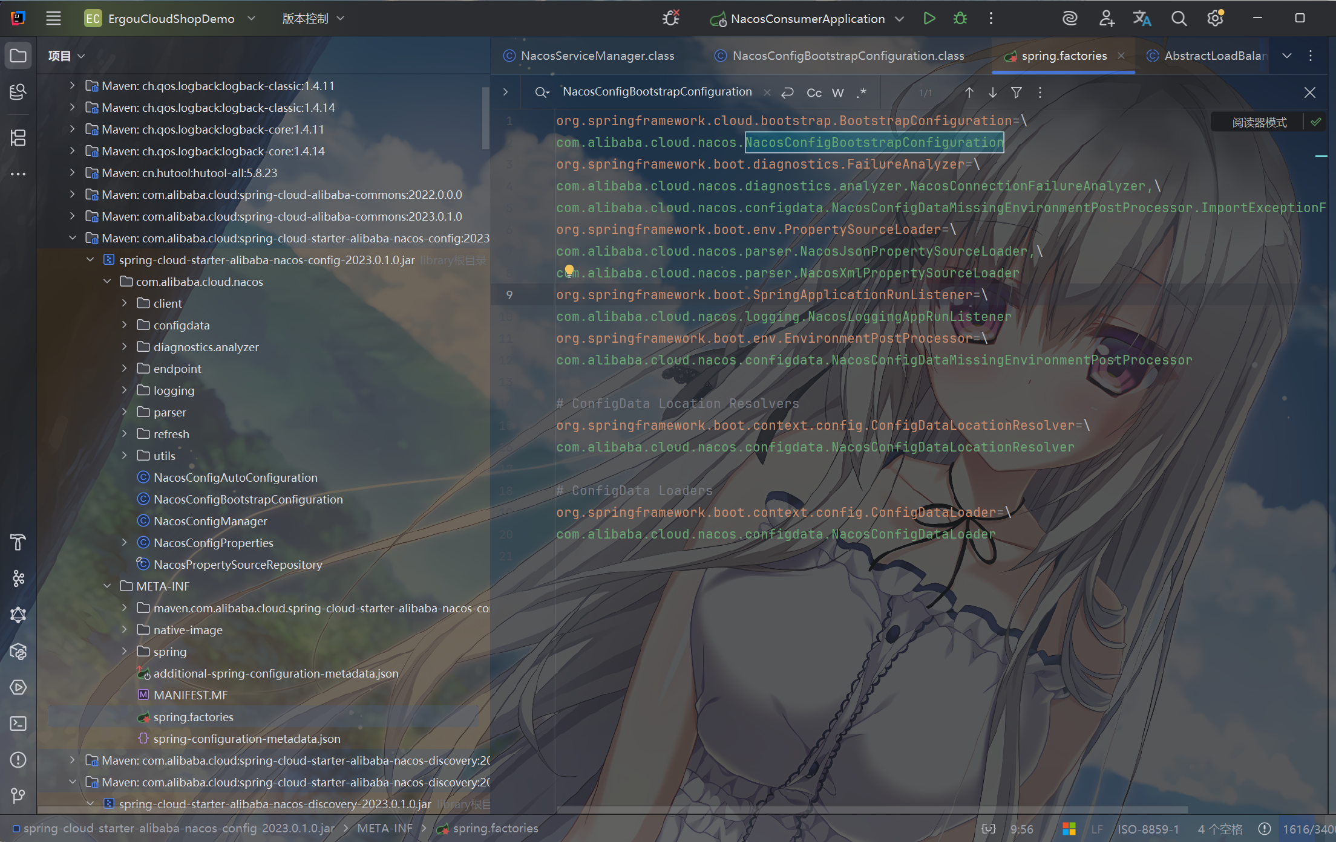Close the spring.factories tab
The width and height of the screenshot is (1336, 842).
(1121, 56)
